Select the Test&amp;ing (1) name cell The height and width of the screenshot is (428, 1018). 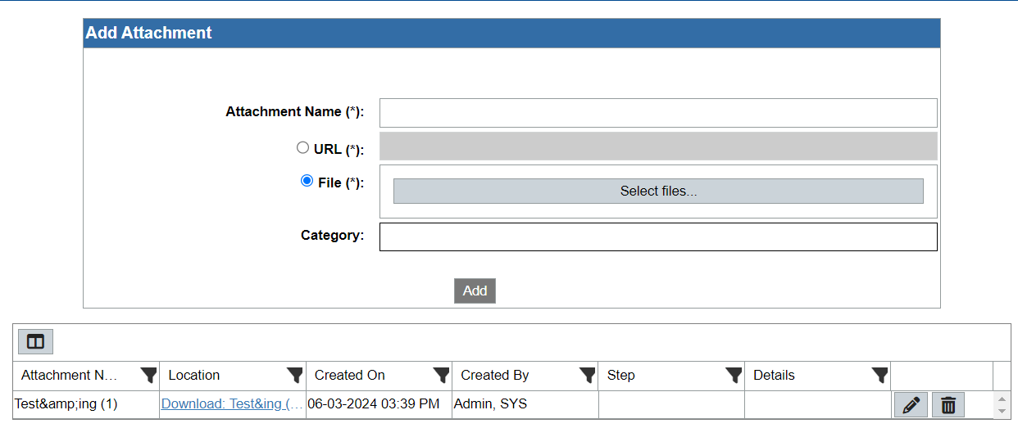click(86, 404)
